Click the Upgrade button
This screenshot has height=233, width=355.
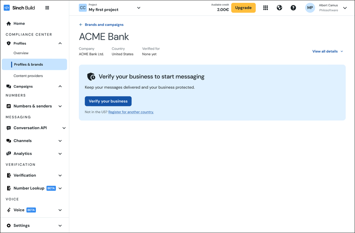point(243,8)
